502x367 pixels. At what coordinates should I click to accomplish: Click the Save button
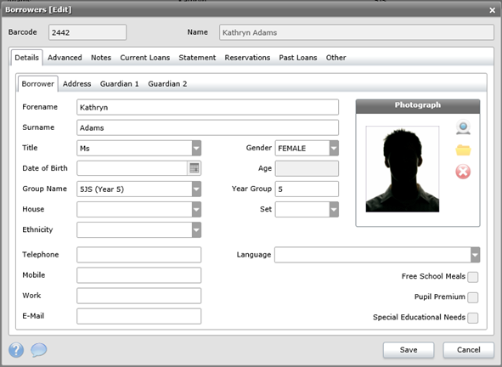(409, 350)
